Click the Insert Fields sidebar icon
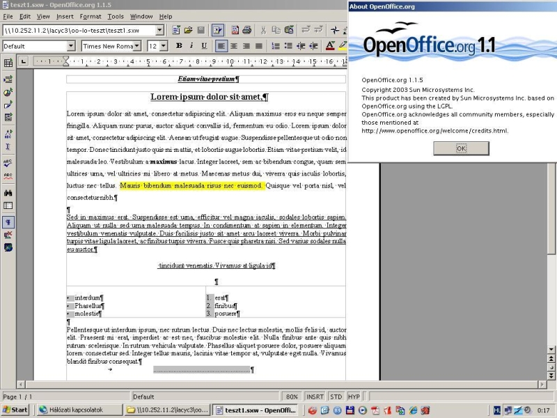 click(x=8, y=79)
